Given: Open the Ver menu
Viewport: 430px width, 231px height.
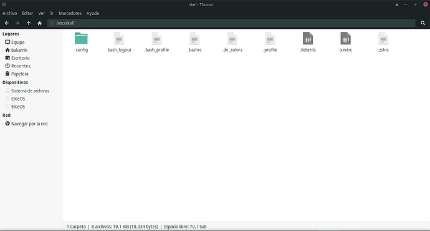Looking at the screenshot, I should click(41, 13).
